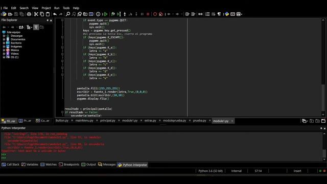Click the interpreter scrollbar down arrow
This screenshot has width=327, height=184.
coord(324,159)
